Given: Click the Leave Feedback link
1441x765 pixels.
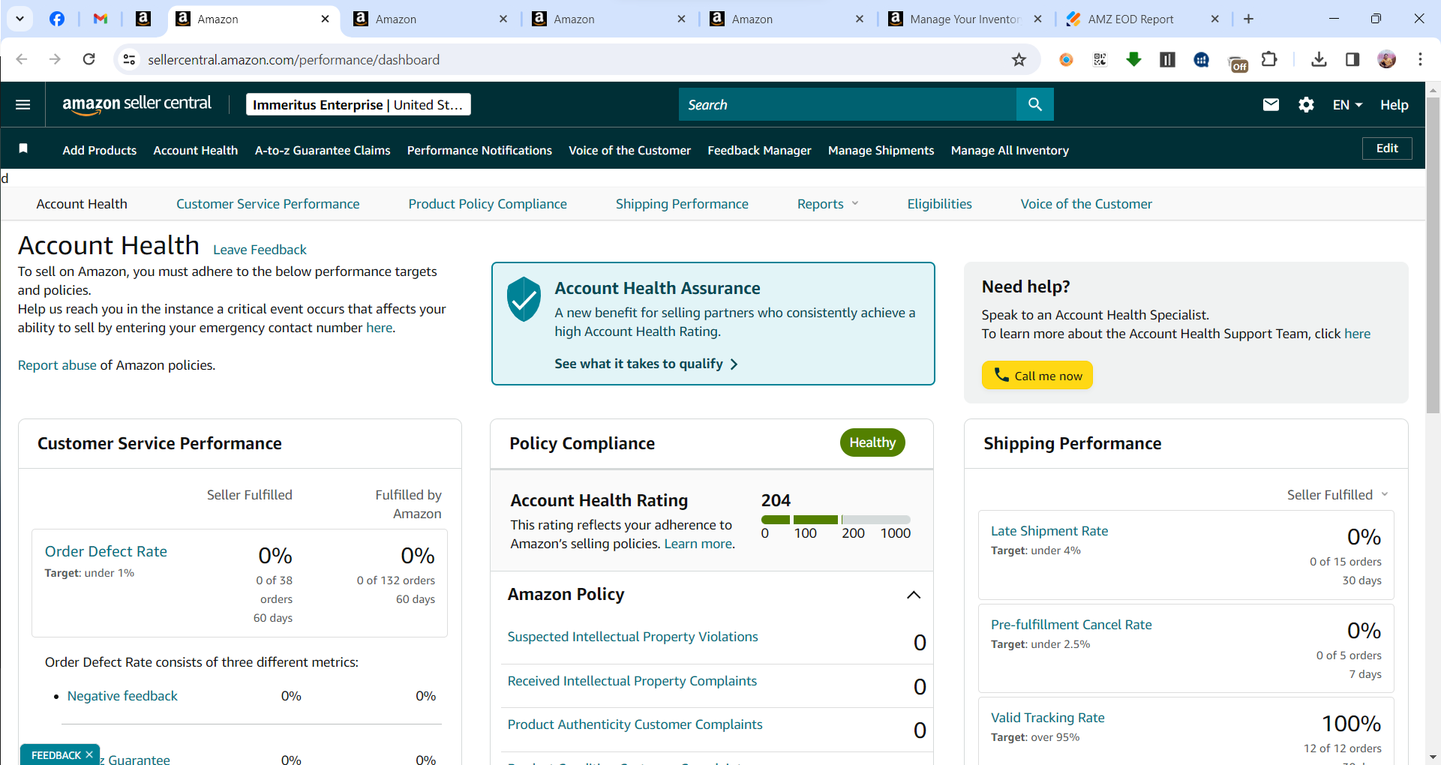Looking at the screenshot, I should pyautogui.click(x=260, y=250).
